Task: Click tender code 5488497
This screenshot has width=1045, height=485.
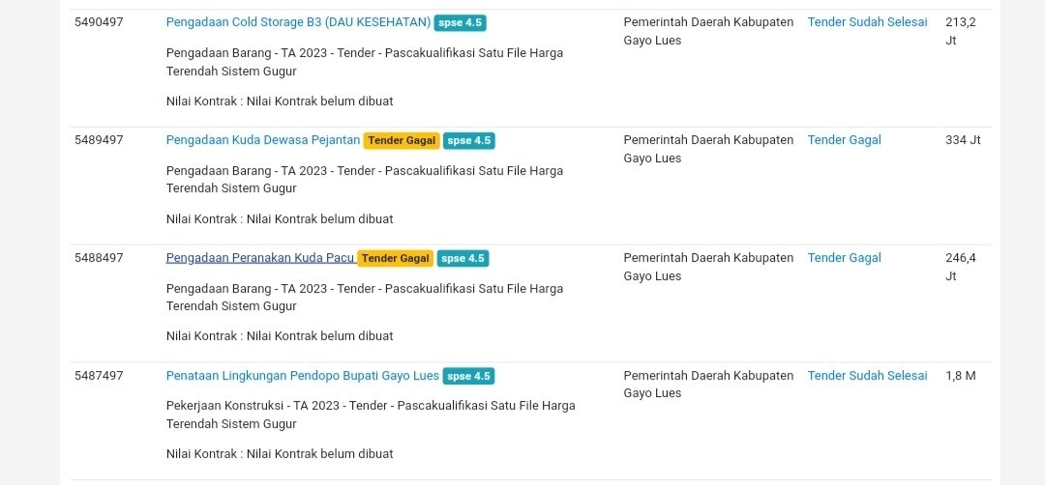Action: tap(99, 258)
